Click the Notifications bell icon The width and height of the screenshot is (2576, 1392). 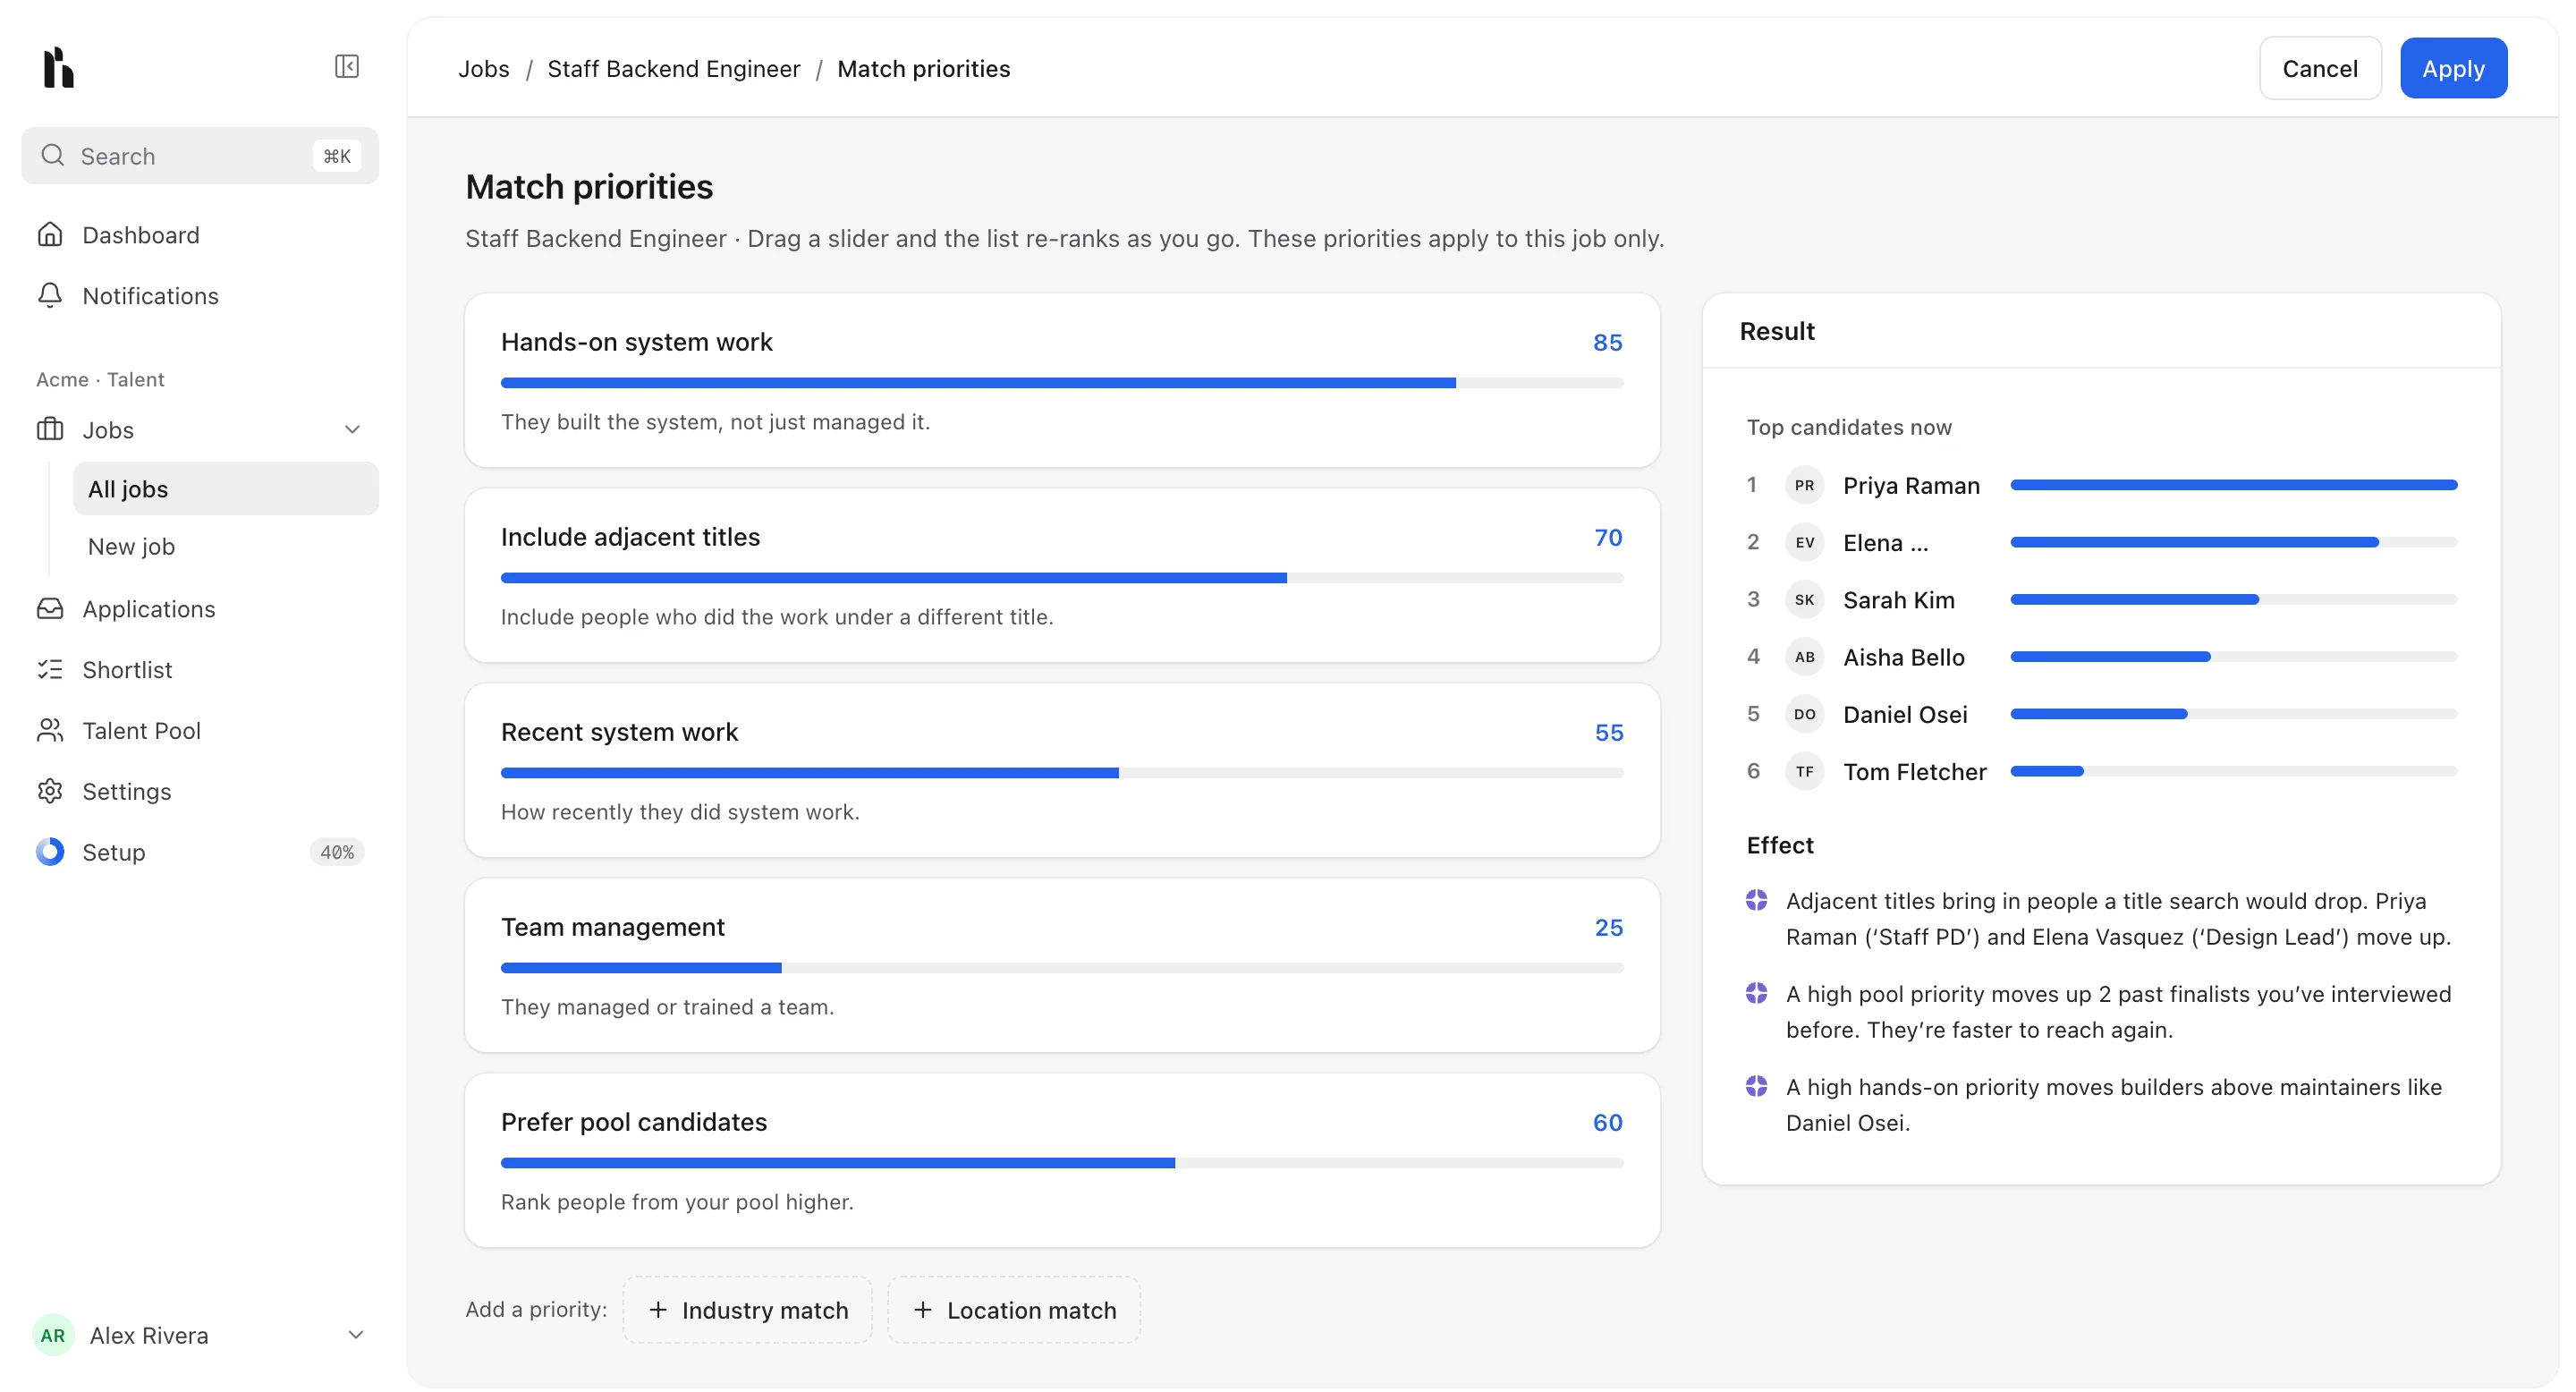click(50, 296)
